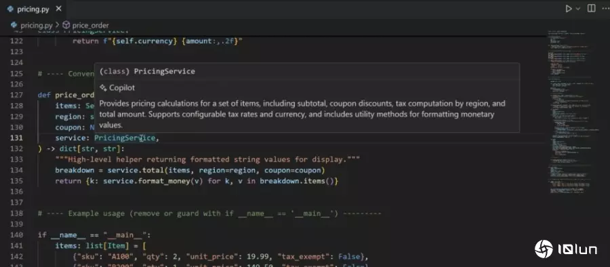
Task: Click the breadcrumb symbol icon beside price_order
Action: point(66,25)
